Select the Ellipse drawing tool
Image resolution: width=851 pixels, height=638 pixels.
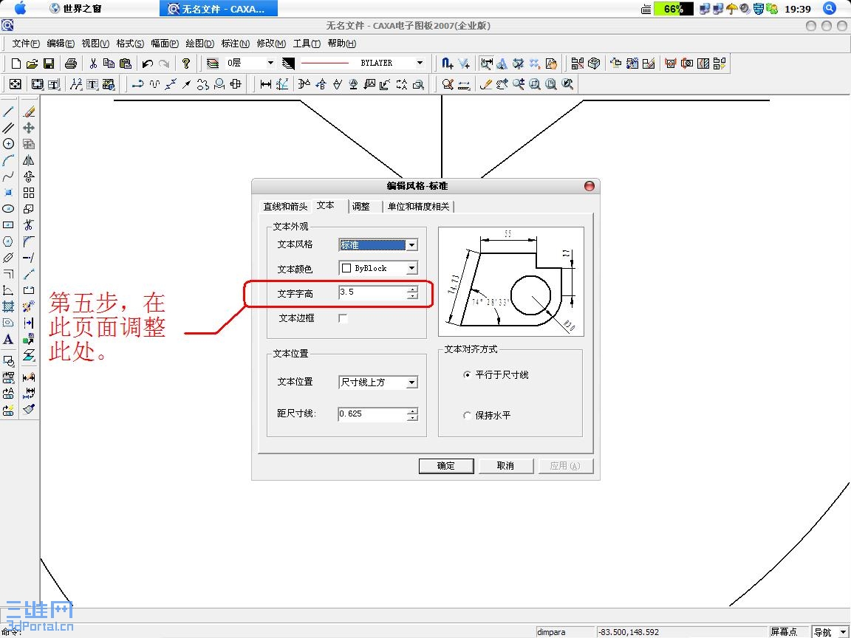8,209
